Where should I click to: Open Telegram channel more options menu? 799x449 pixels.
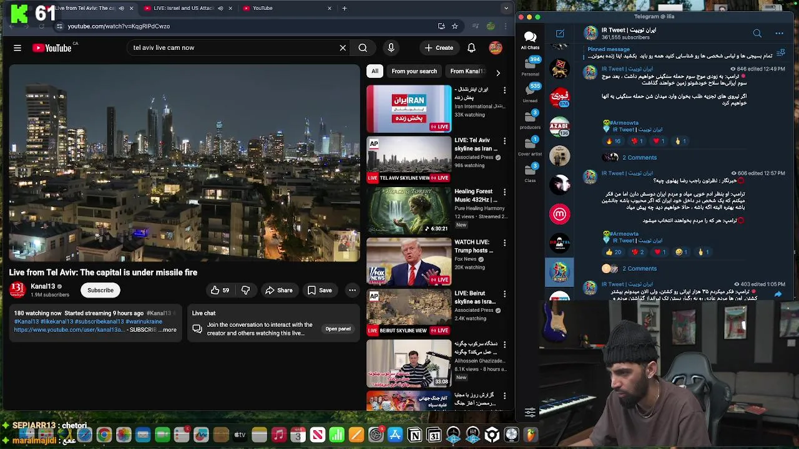coord(779,33)
